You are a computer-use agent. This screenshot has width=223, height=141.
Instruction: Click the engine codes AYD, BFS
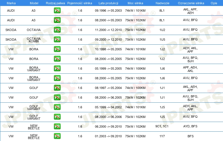190,126
